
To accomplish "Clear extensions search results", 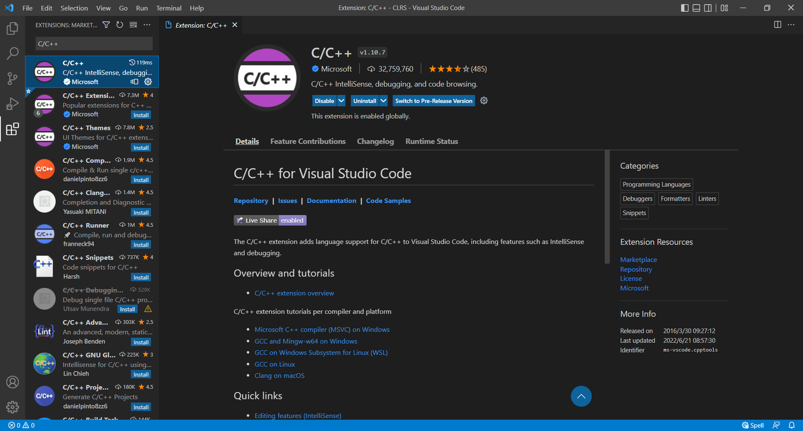I will tap(133, 25).
